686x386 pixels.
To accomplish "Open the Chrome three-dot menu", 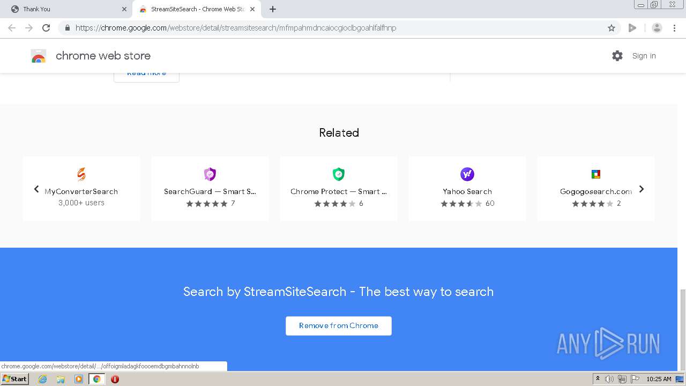I will coord(675,28).
